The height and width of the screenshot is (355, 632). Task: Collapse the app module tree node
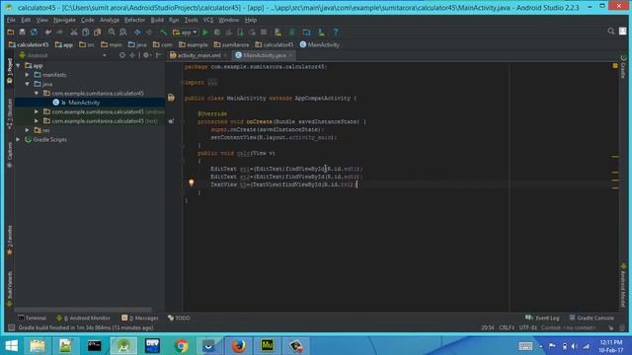click(18, 66)
